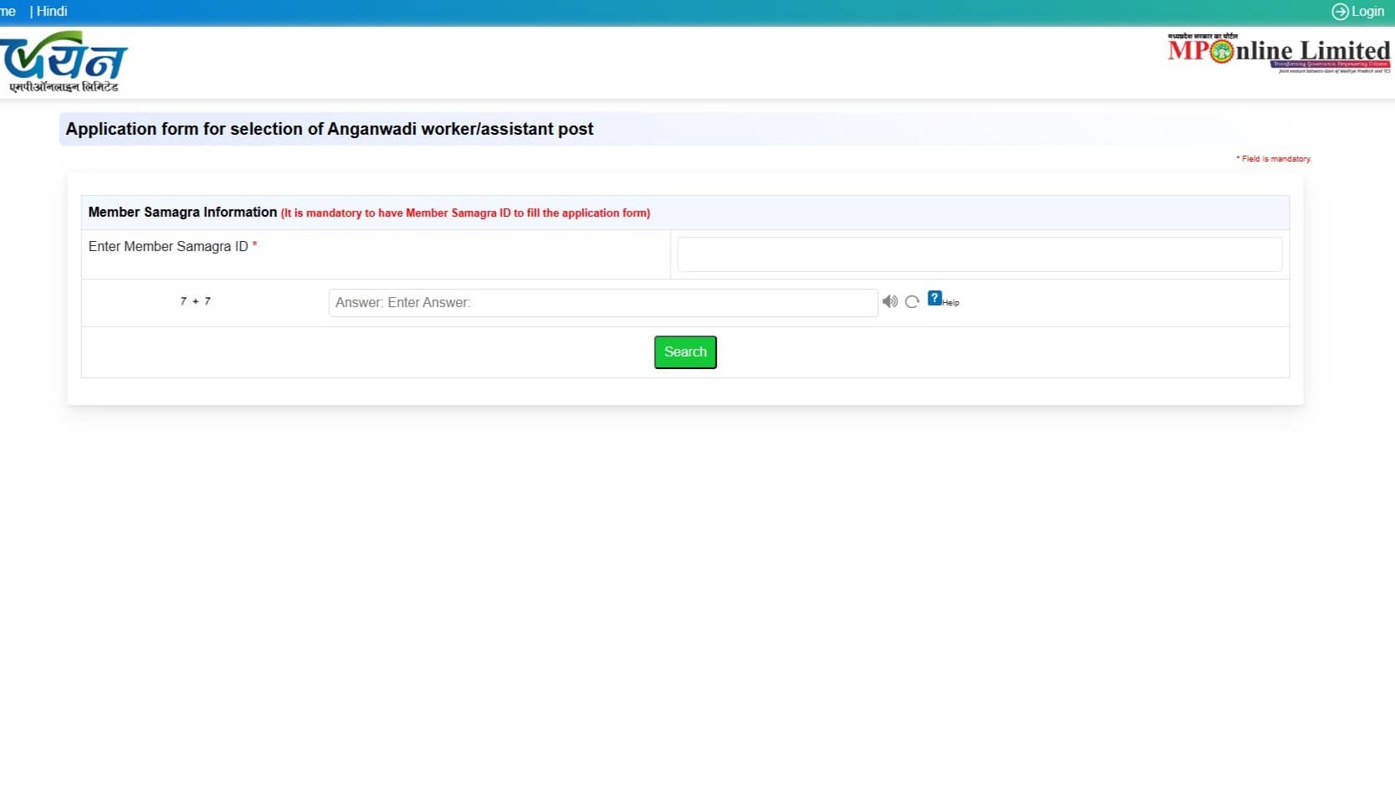
Task: Open Help using the blue question mark icon
Action: [x=934, y=298]
